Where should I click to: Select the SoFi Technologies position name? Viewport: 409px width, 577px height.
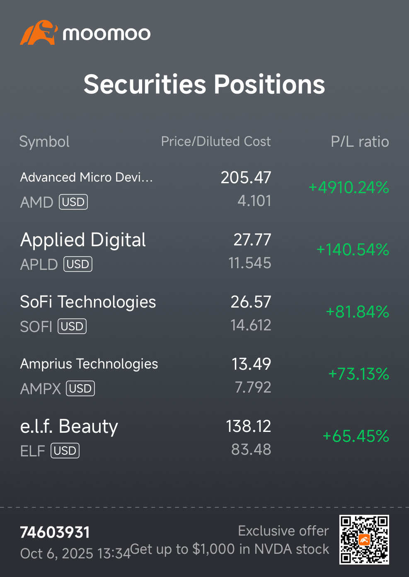[x=88, y=302]
